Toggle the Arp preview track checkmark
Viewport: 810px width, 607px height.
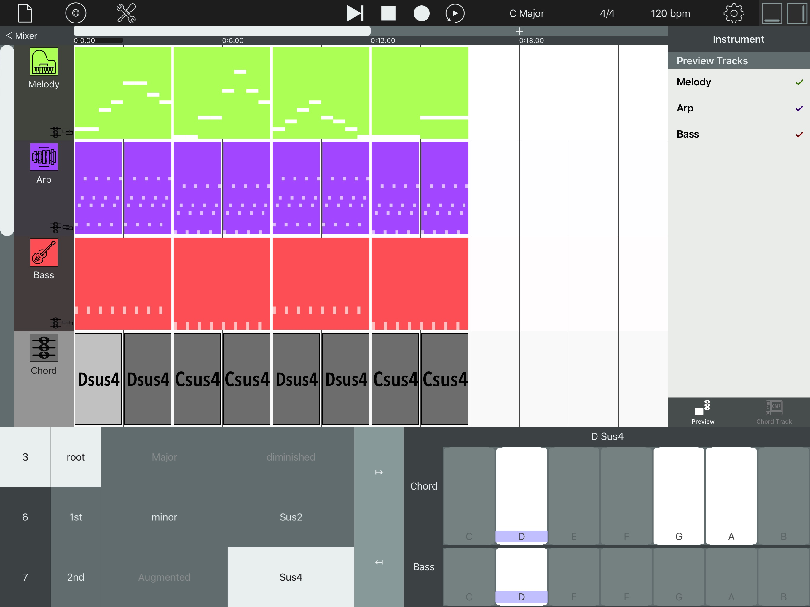tap(799, 108)
